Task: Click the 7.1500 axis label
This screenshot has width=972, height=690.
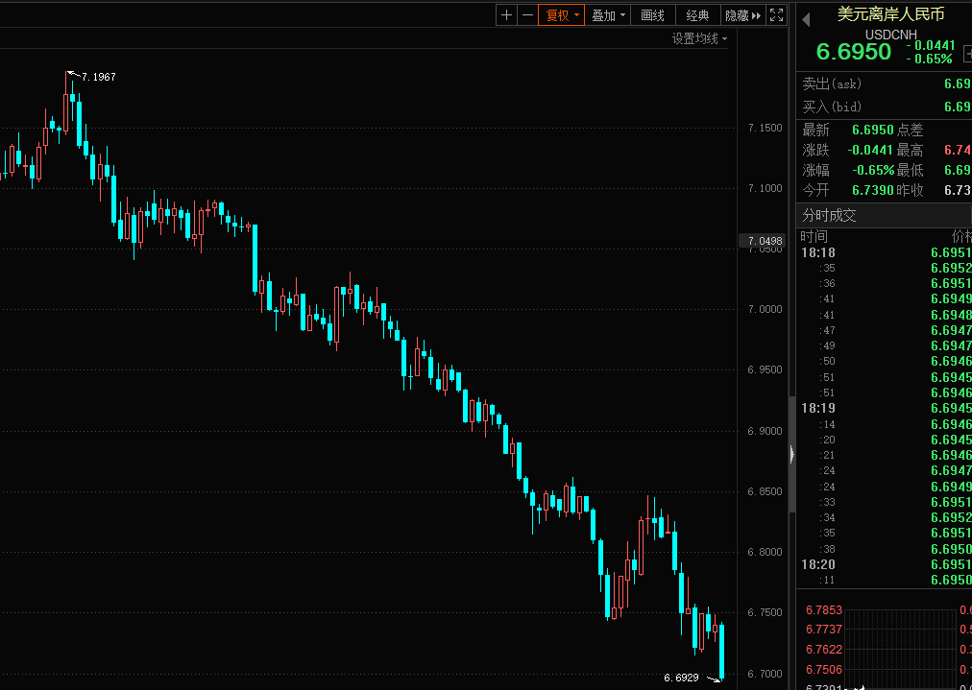Action: tap(765, 128)
